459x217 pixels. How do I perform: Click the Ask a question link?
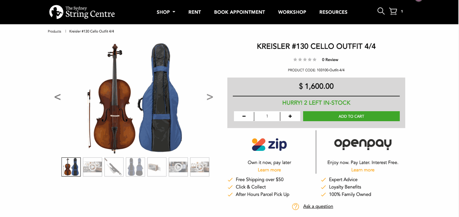[x=318, y=206]
